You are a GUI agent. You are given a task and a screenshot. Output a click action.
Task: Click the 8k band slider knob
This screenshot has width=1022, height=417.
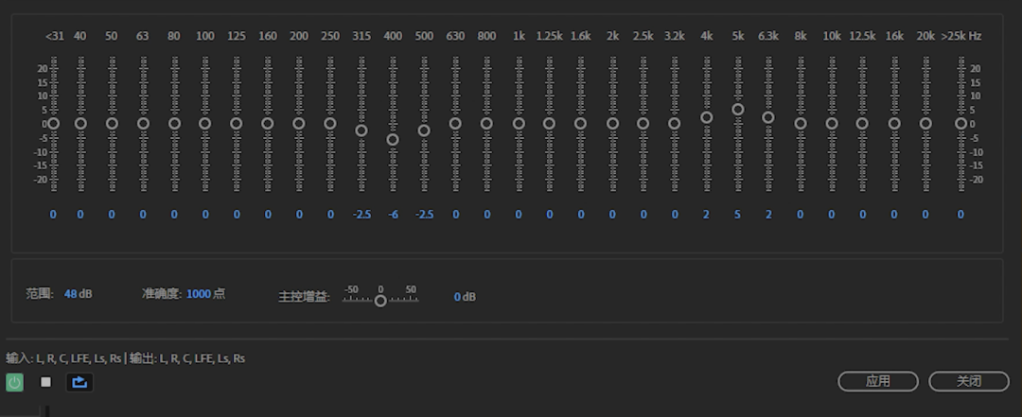[x=801, y=123]
